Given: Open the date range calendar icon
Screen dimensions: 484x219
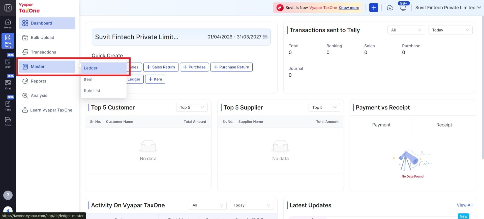Looking at the screenshot, I should click(x=265, y=37).
